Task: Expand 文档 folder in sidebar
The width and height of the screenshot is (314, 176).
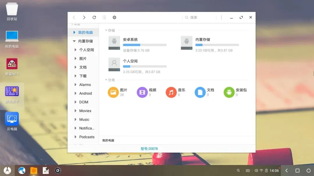Action: click(x=75, y=67)
